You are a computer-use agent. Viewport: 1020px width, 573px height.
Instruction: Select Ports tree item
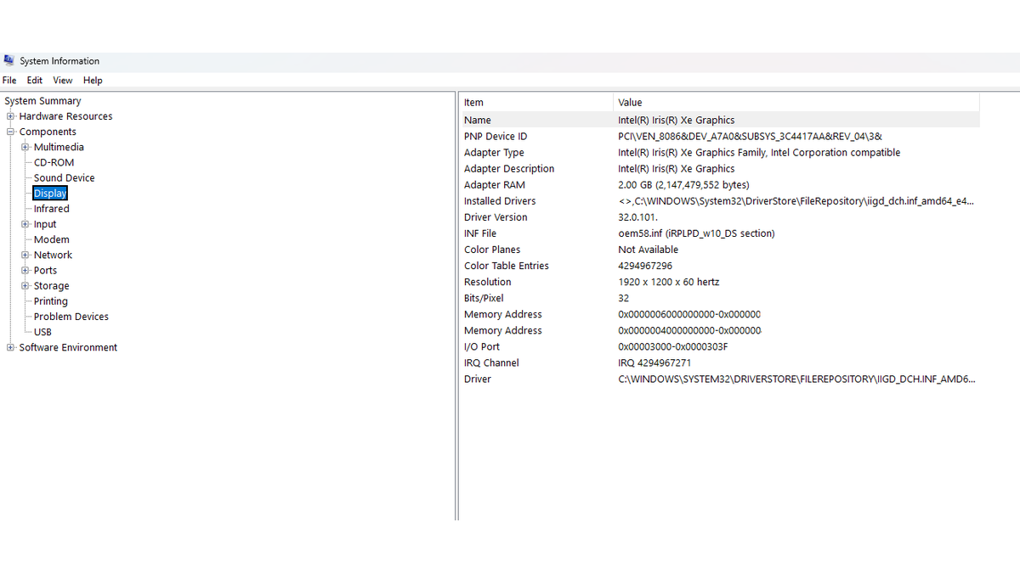click(x=45, y=270)
